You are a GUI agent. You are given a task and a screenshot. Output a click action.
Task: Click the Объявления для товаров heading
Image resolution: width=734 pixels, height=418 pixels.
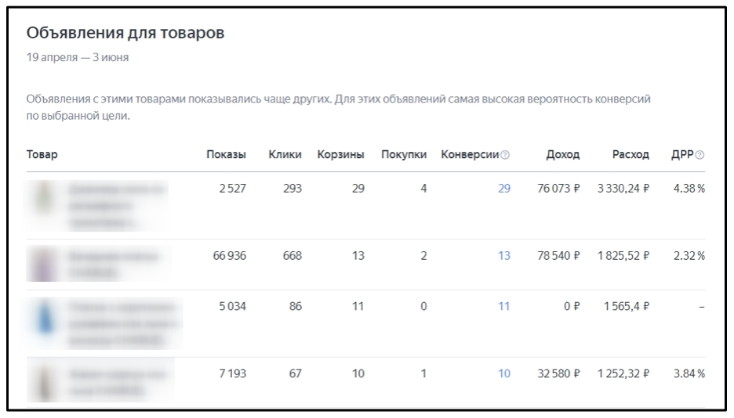pos(125,33)
